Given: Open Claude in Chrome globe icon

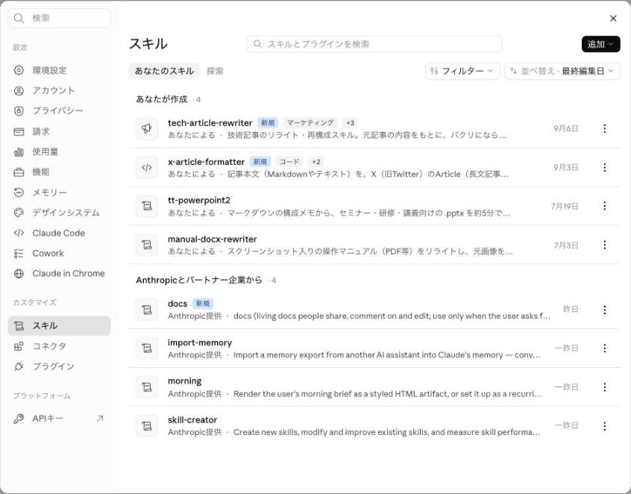Looking at the screenshot, I should coord(19,273).
